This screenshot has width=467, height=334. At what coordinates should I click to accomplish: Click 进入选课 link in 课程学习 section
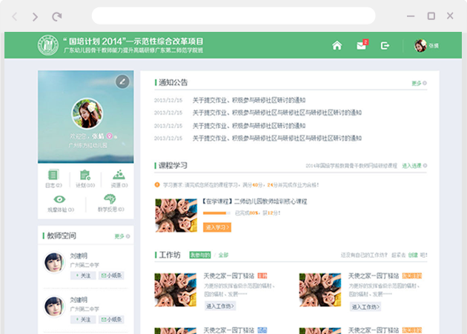414,166
